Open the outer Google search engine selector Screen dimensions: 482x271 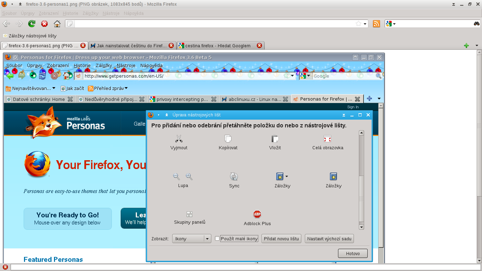coord(391,24)
